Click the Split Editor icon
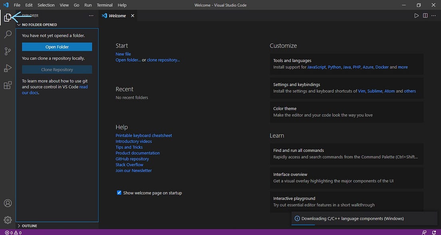The width and height of the screenshot is (441, 235). [x=425, y=16]
